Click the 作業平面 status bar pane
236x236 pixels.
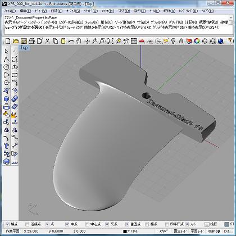click(x=12, y=231)
